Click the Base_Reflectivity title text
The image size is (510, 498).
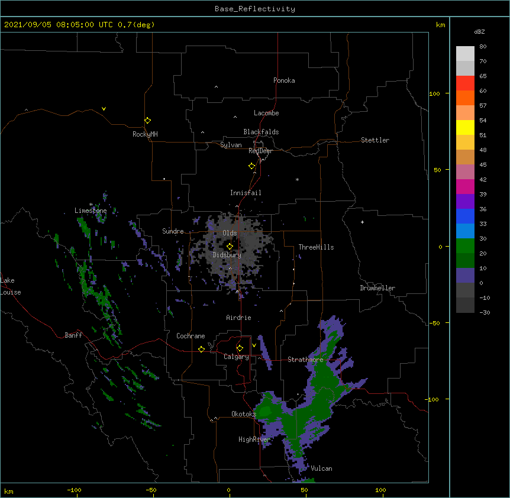coord(255,9)
